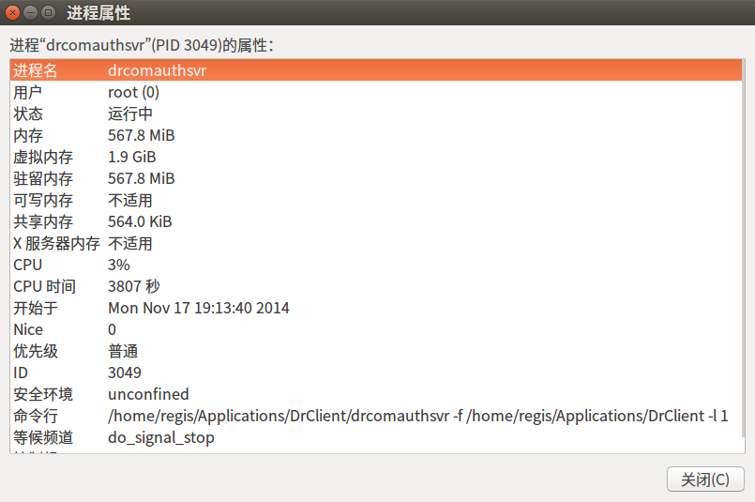The height and width of the screenshot is (502, 755).
Task: Select the 驻留内存 row
Action: pyautogui.click(x=376, y=178)
